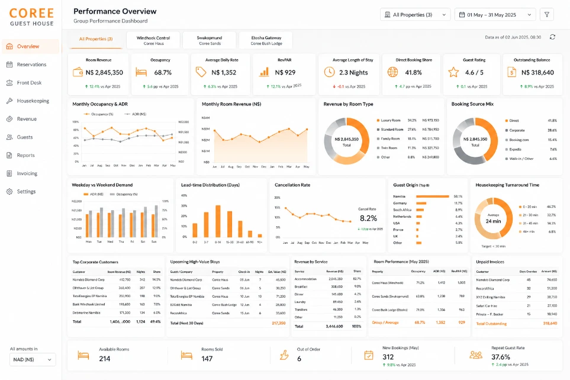570x380 pixels.
Task: Click the Invoicing sheet icon
Action: coord(9,173)
